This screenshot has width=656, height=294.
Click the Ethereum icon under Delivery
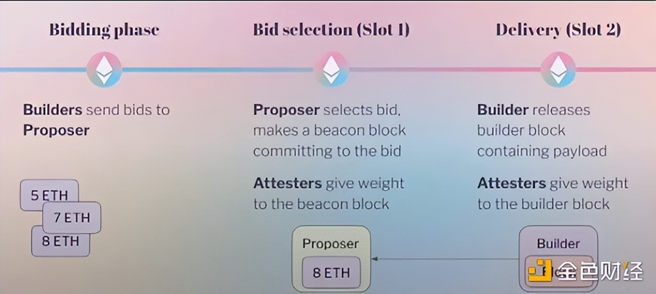click(558, 69)
